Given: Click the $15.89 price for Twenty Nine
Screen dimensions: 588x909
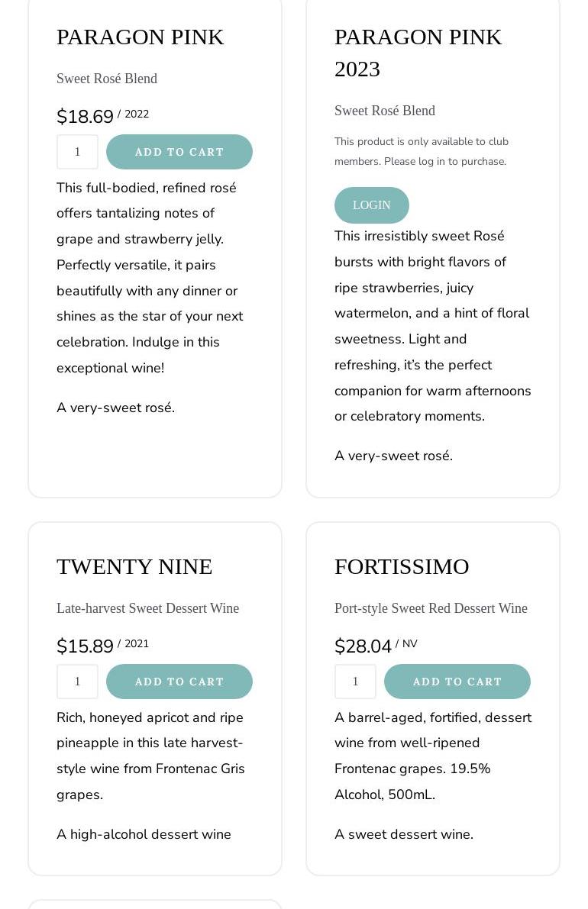Looking at the screenshot, I should pos(85,646).
